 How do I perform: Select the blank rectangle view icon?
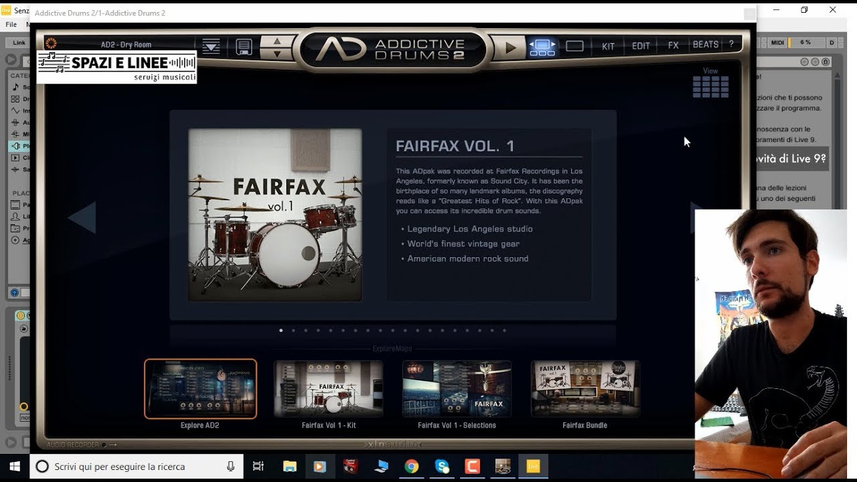click(x=574, y=46)
